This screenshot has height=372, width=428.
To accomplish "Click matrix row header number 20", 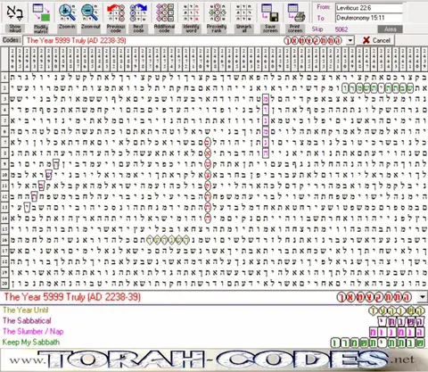I will (x=4, y=283).
